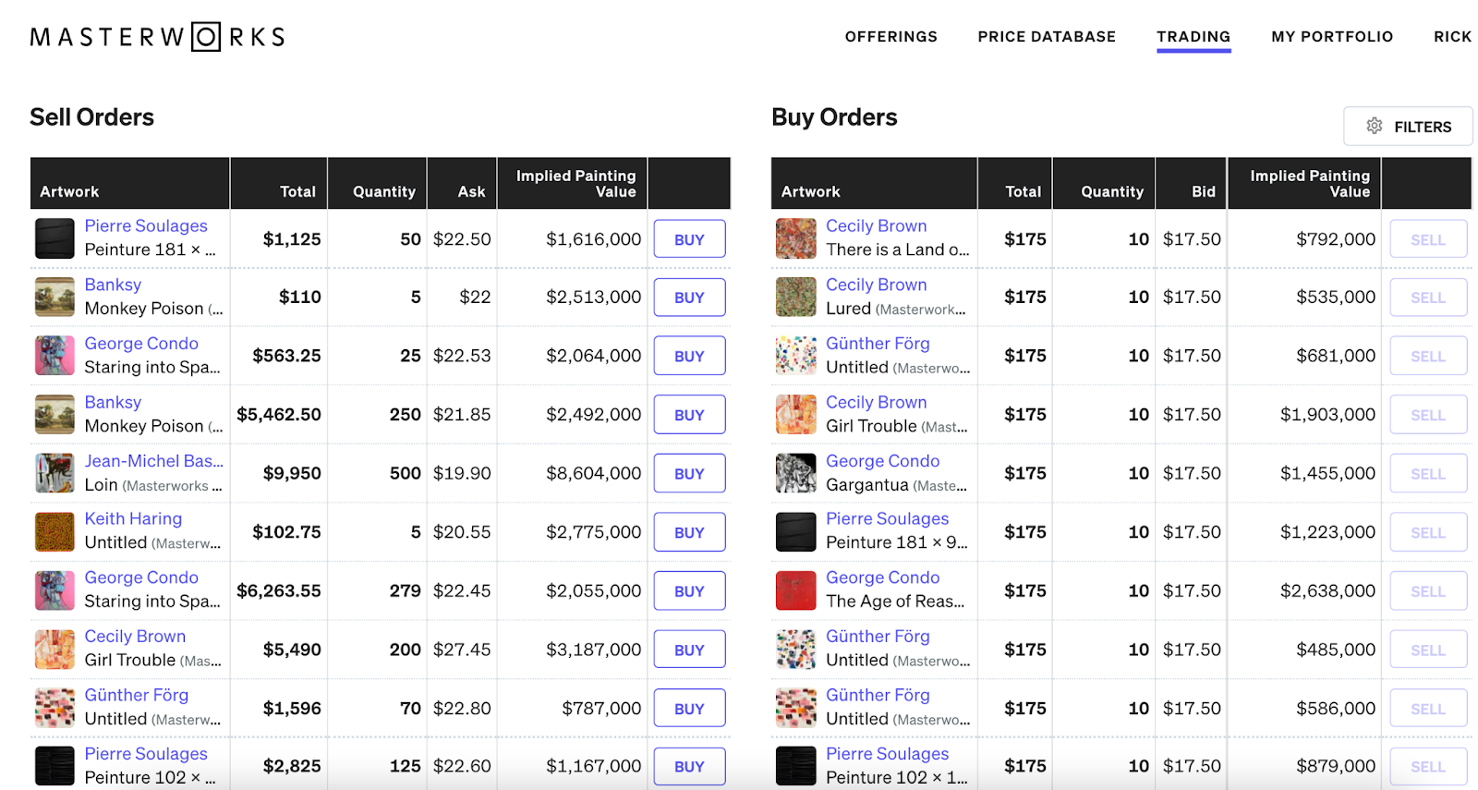Click Staring into Space thumbnail in $563.25 row
Screen dimensions: 1478x790
[x=55, y=356]
